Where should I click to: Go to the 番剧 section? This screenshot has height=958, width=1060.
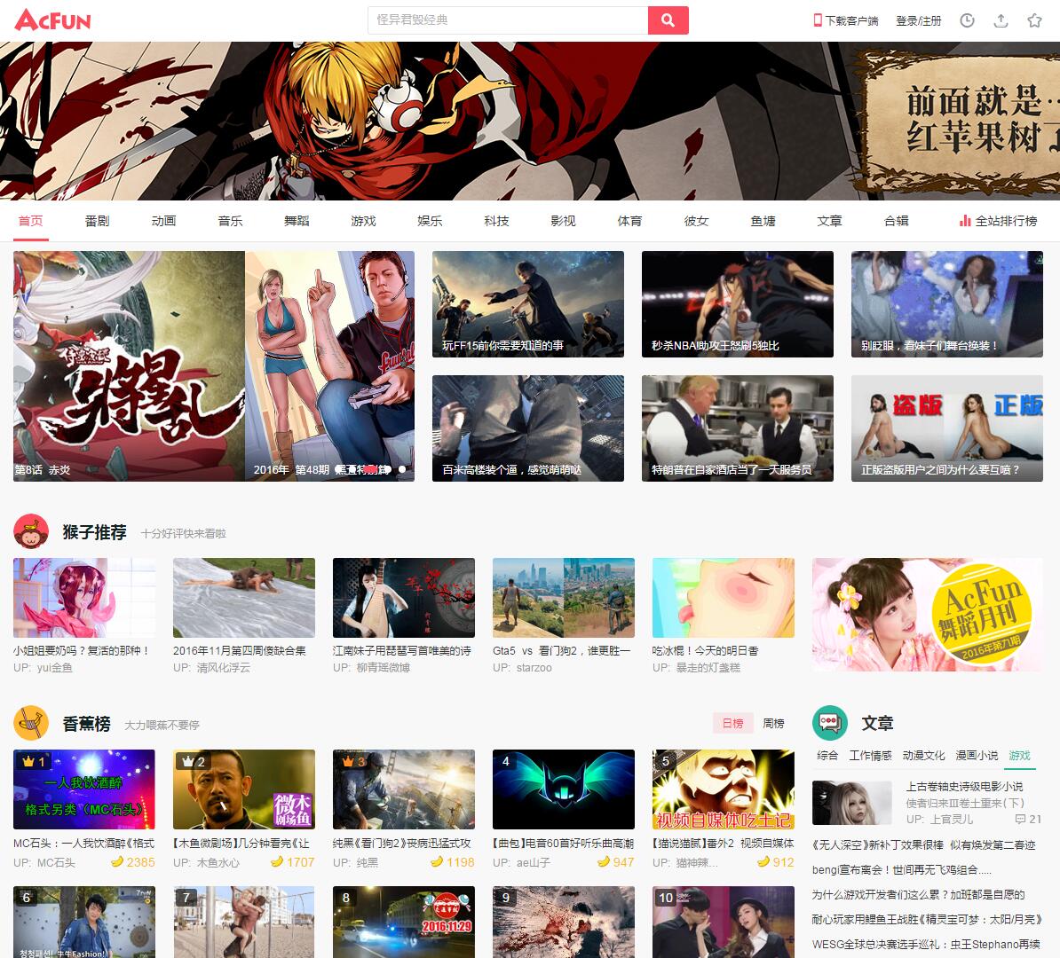[98, 221]
